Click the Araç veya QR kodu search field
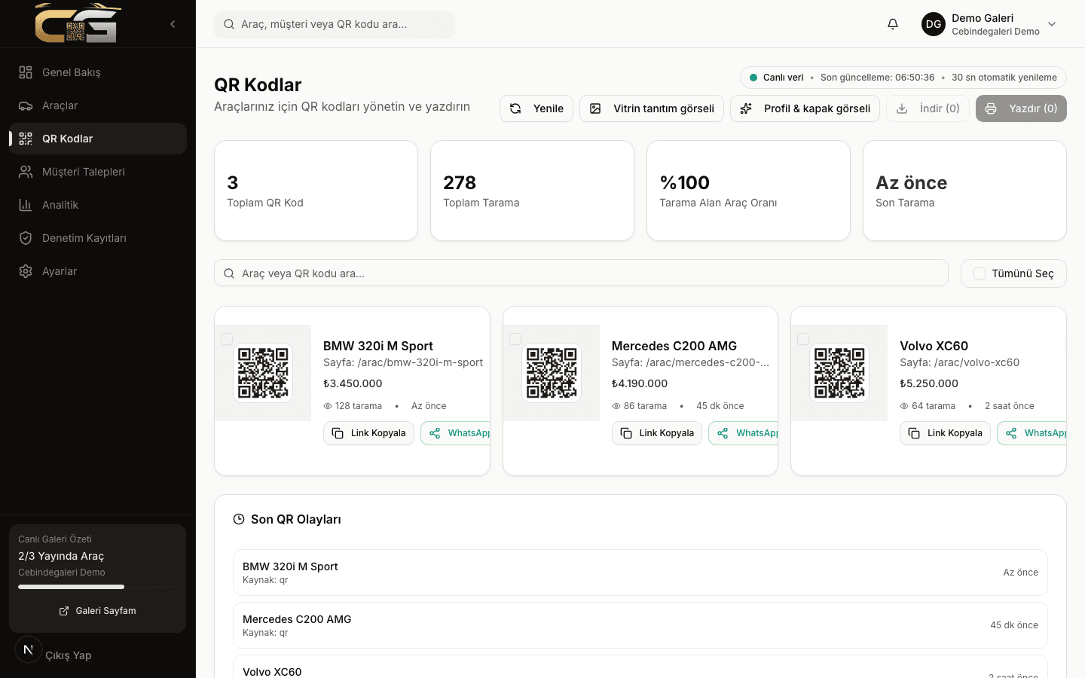This screenshot has width=1085, height=678. 581,273
